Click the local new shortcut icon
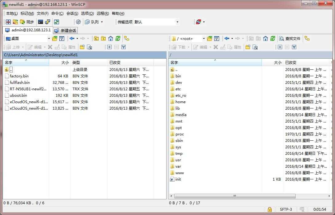This screenshot has height=215, width=335. tap(89, 47)
